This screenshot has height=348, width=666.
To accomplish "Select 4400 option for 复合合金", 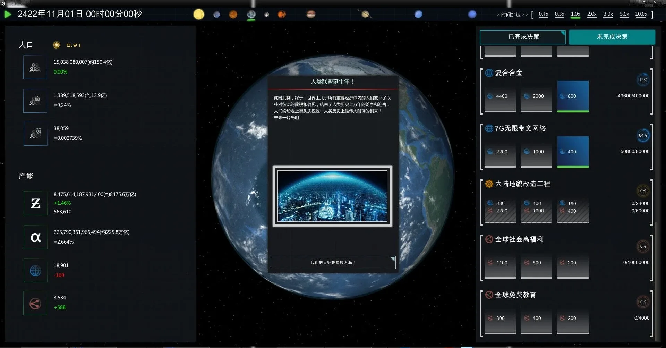I will coord(500,96).
